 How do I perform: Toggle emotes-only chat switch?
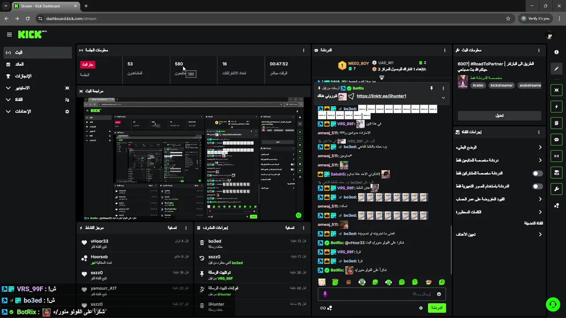coord(537,186)
